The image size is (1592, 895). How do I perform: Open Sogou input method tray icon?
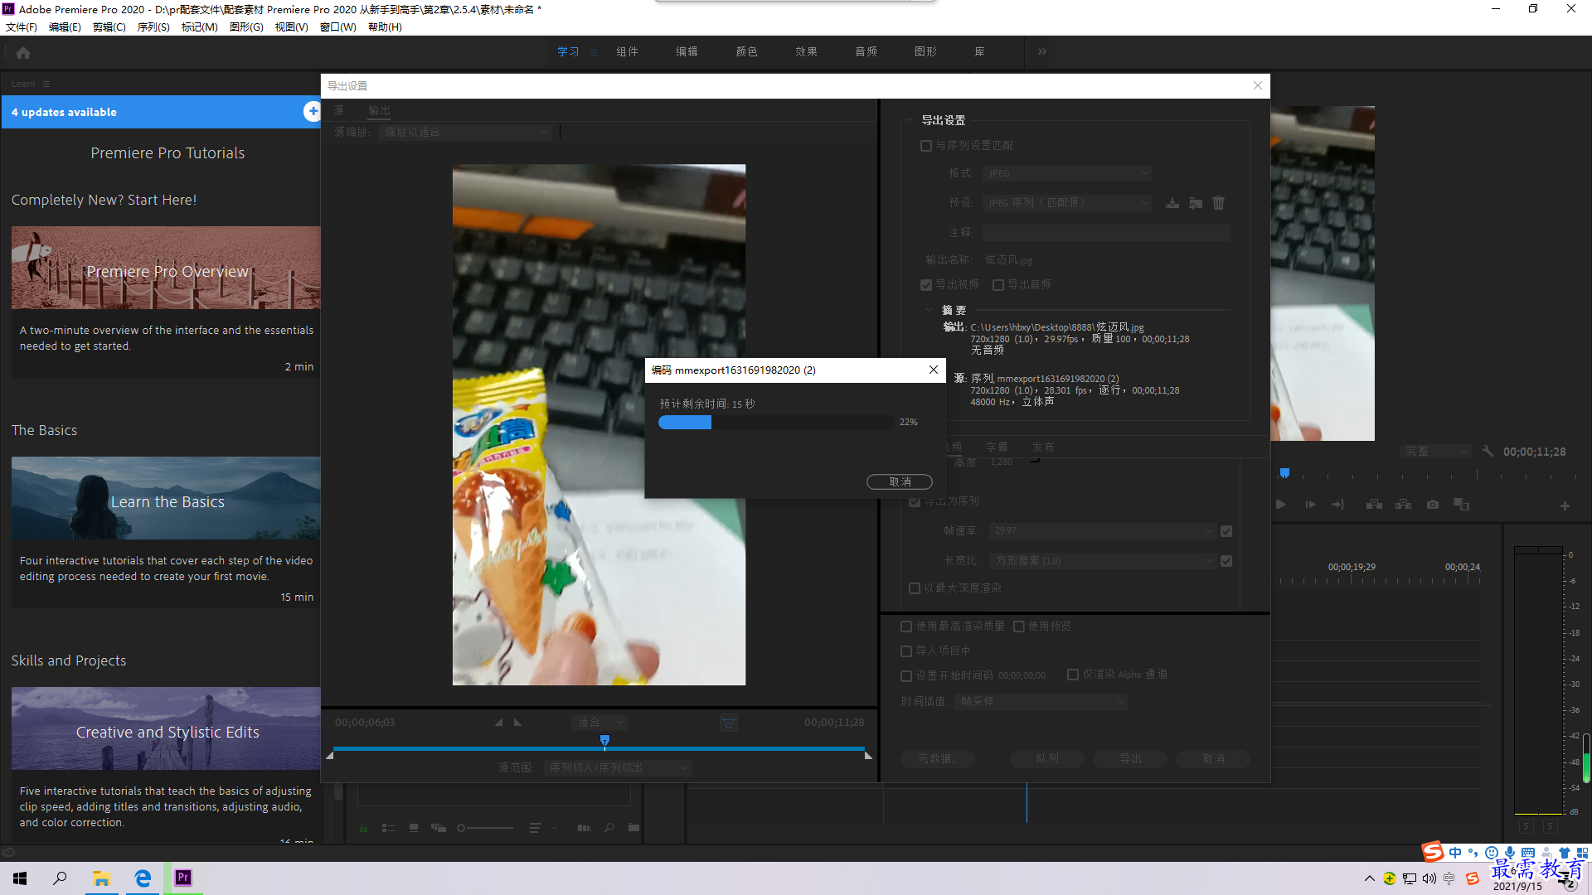[1473, 878]
